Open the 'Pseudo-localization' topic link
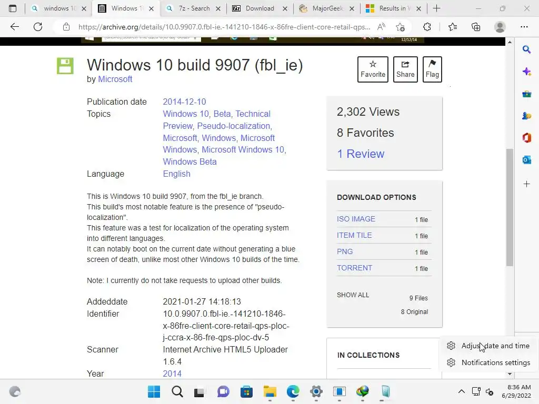The image size is (539, 404). coord(234,126)
